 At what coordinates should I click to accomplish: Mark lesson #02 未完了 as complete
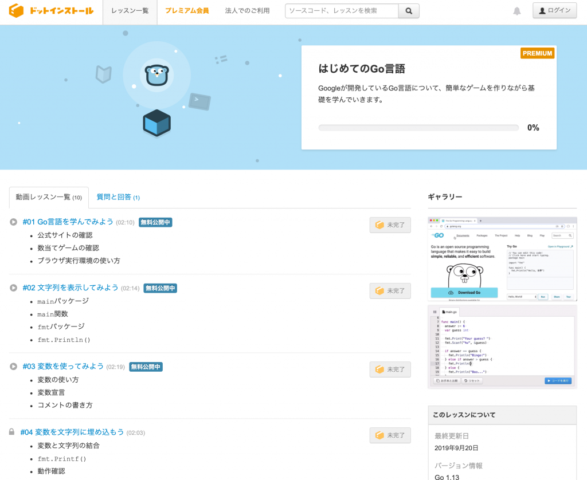pos(390,291)
